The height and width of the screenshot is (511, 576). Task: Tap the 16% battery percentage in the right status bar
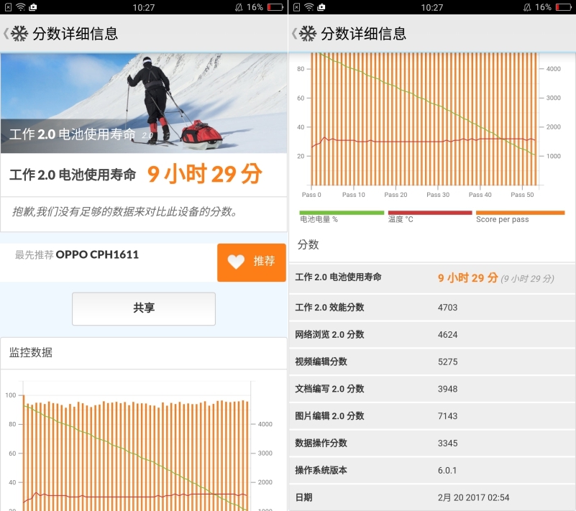(x=543, y=7)
